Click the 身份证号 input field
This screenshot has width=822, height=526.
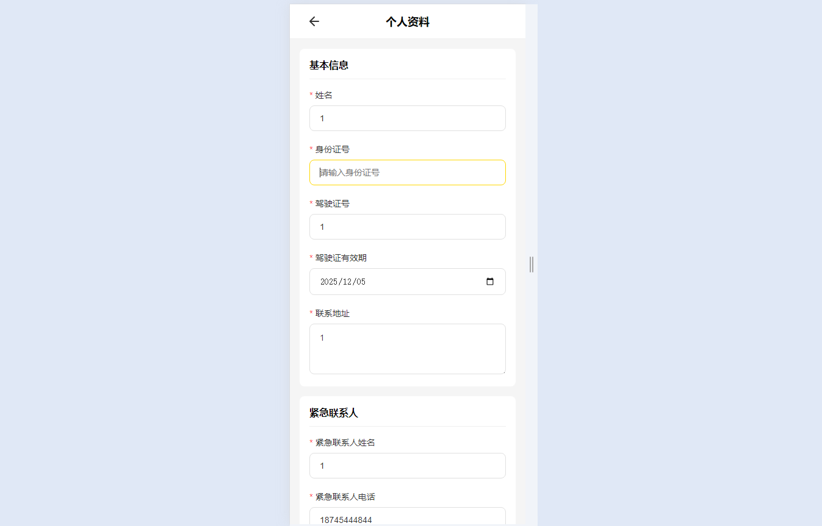[407, 172]
